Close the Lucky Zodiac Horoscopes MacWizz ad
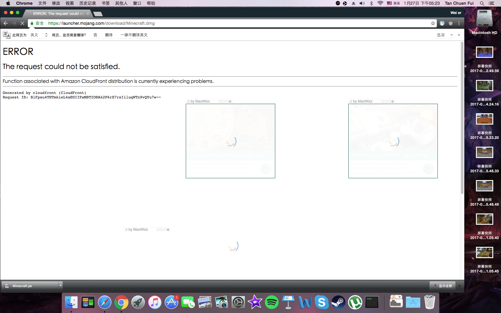Screen dimensions: 501x313 tap(188, 101)
